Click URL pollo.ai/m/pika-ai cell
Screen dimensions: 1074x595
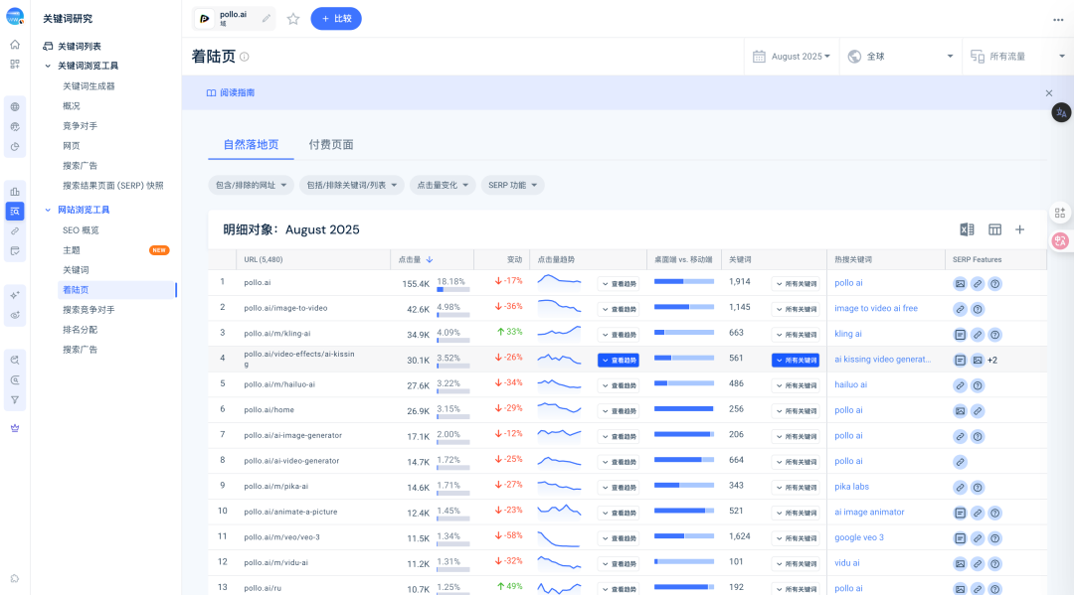tap(276, 487)
